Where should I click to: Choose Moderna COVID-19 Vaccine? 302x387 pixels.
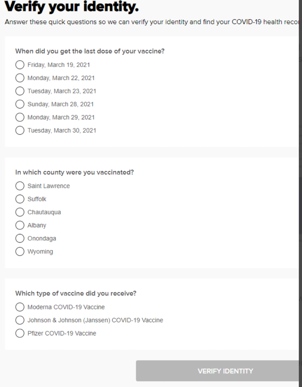(x=20, y=307)
